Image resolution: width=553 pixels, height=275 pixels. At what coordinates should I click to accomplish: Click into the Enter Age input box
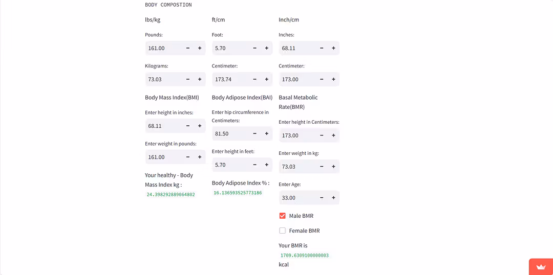296,198
